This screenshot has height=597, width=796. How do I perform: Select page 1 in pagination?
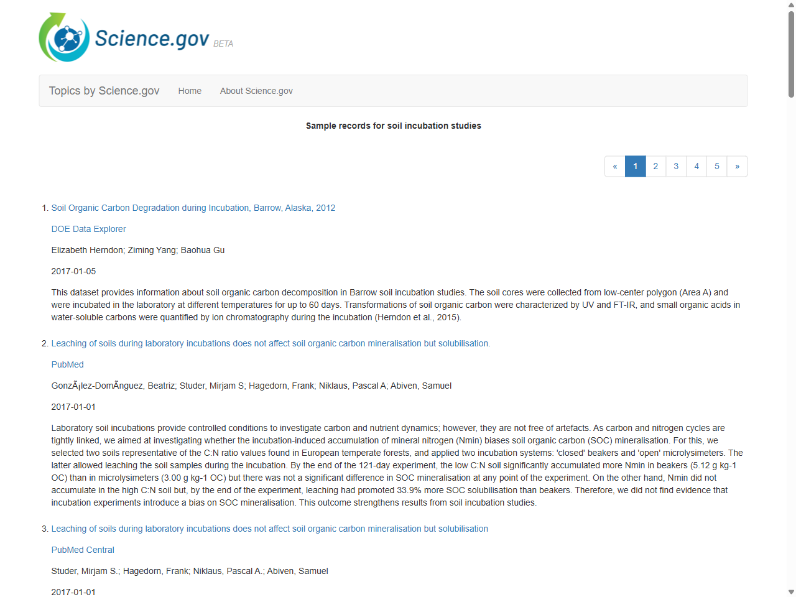636,166
